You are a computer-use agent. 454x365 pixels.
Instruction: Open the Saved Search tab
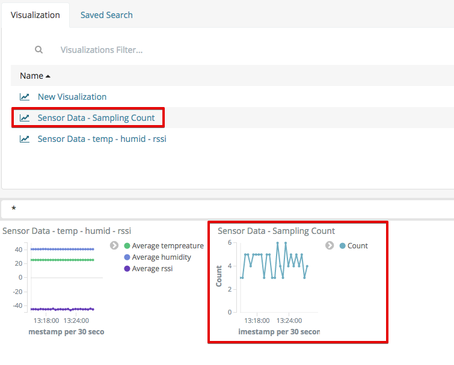[106, 15]
